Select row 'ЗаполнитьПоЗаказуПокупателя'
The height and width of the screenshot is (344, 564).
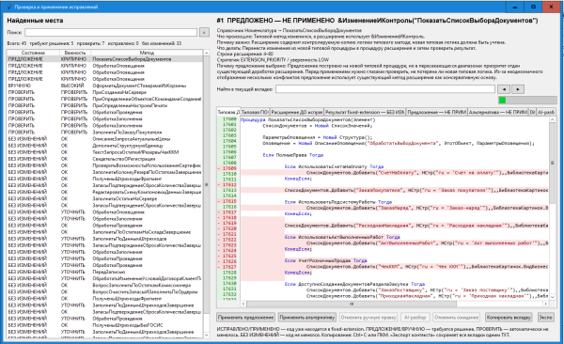104,133
